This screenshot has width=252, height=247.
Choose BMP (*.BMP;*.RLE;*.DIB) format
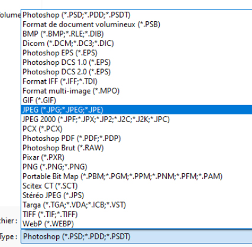pyautogui.click(x=137, y=34)
